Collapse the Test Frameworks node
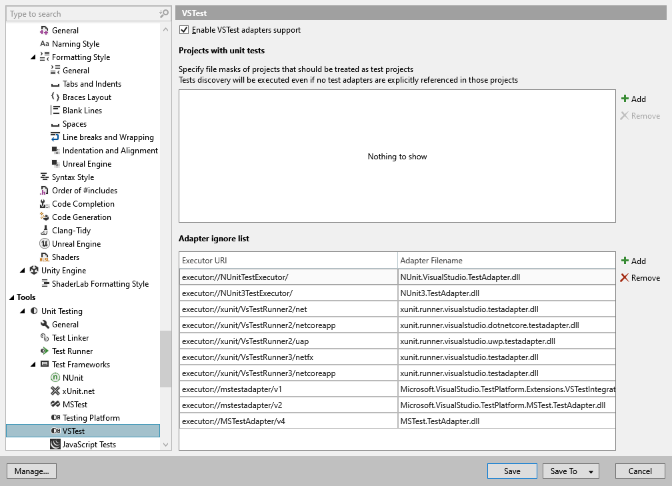 click(x=33, y=365)
